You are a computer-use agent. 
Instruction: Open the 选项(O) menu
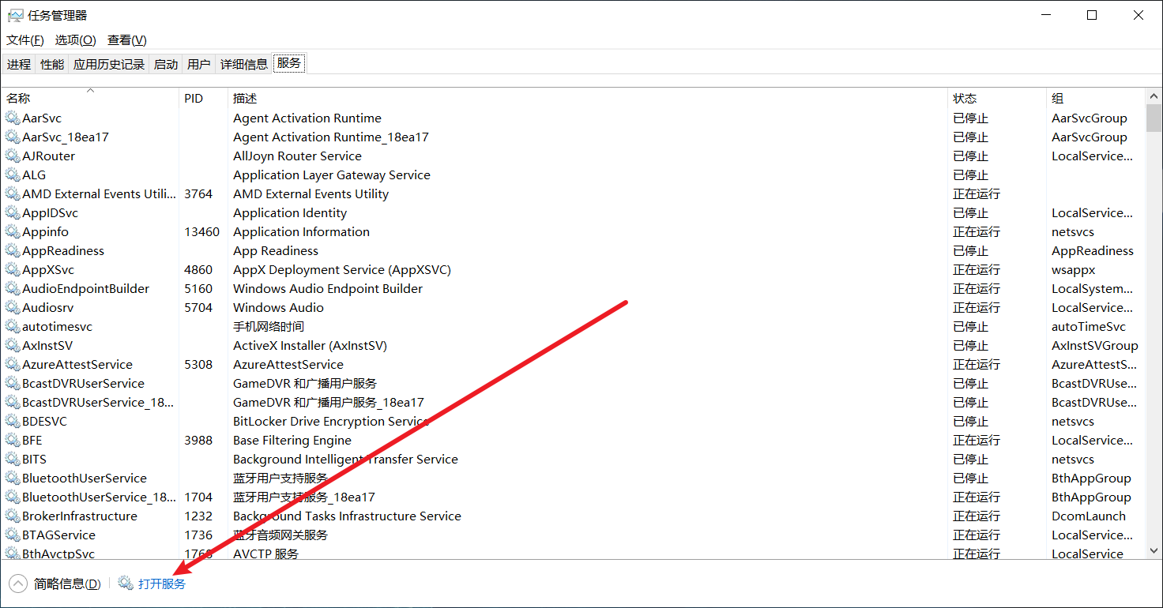(x=75, y=40)
